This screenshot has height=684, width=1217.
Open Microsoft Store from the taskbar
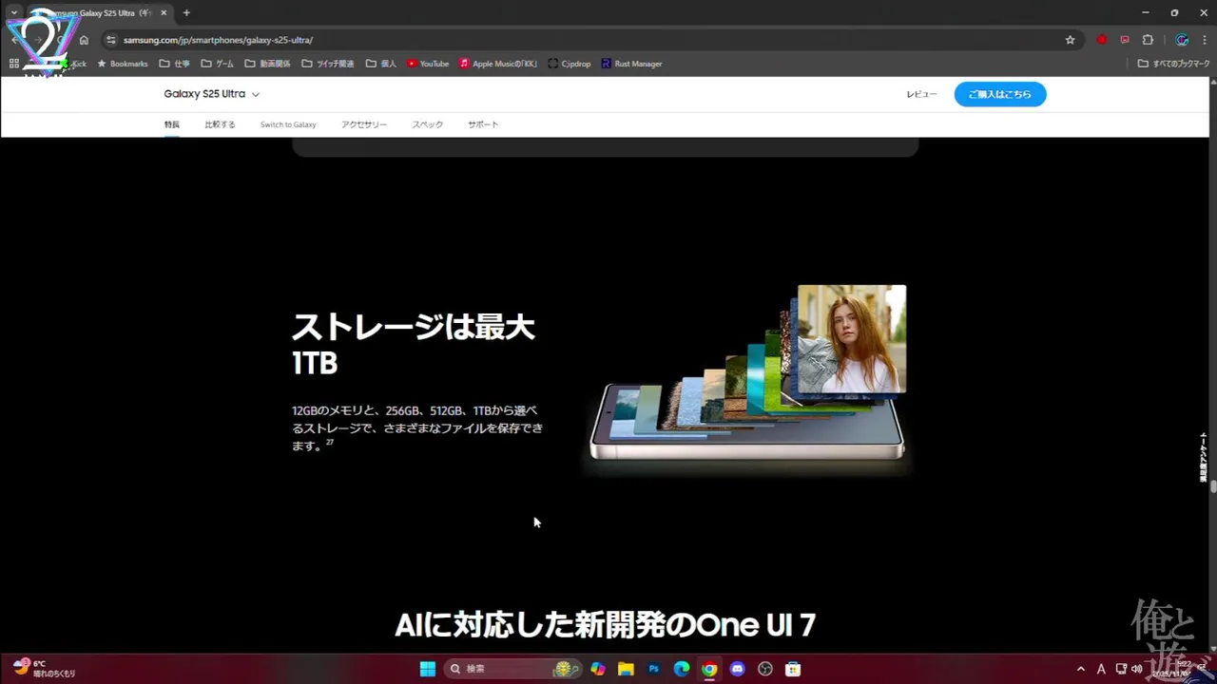coord(793,669)
